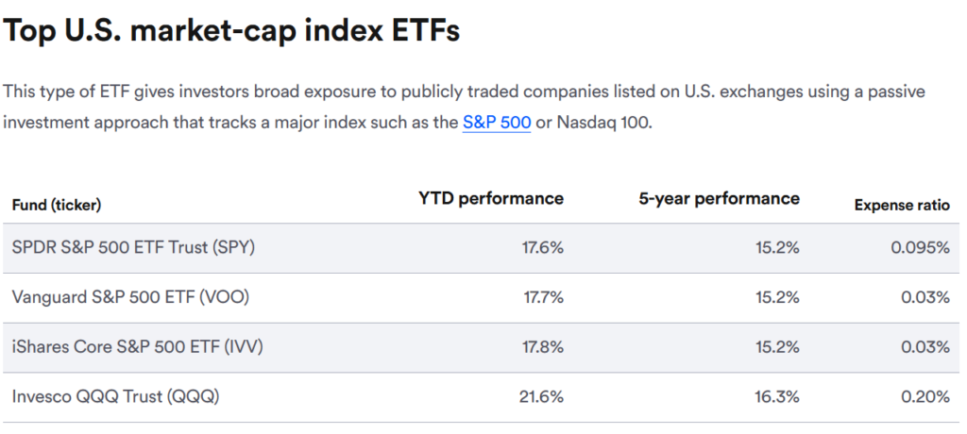Viewport: 967px width, 434px height.
Task: Click the "Top U.S. market-cap index ETFs" heading
Action: 231,30
